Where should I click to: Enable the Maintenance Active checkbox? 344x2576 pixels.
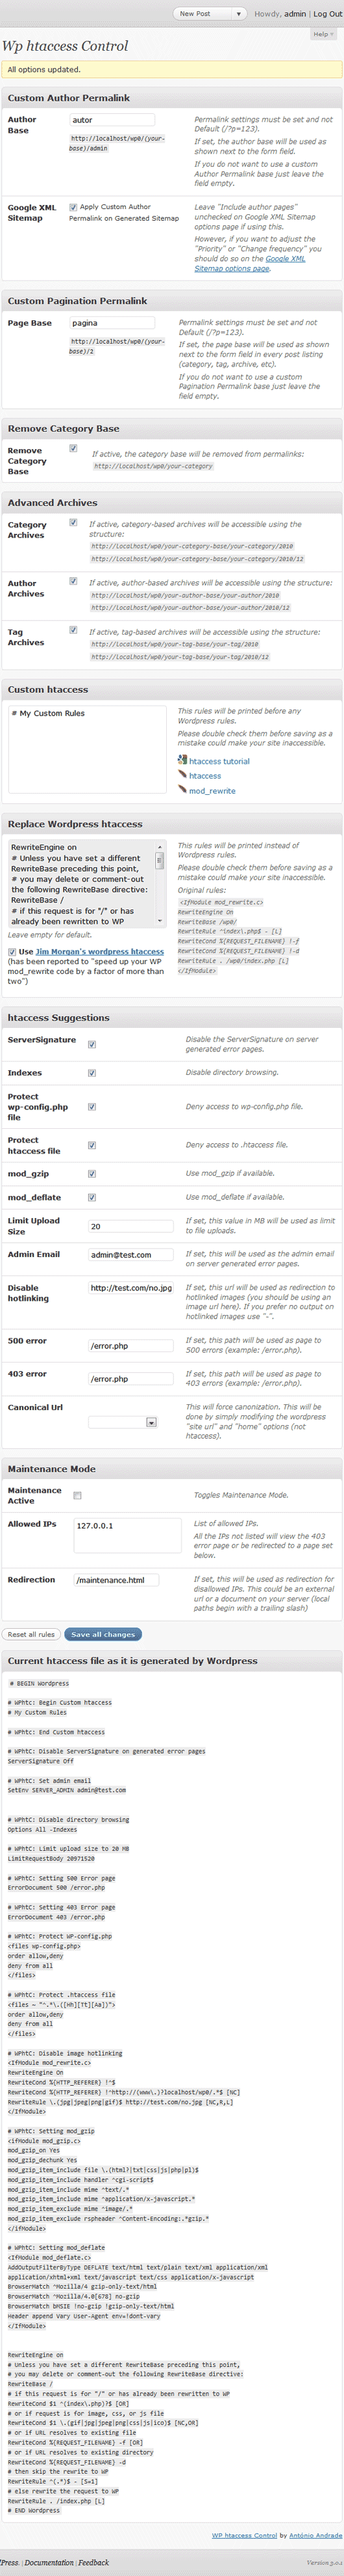tap(77, 1496)
